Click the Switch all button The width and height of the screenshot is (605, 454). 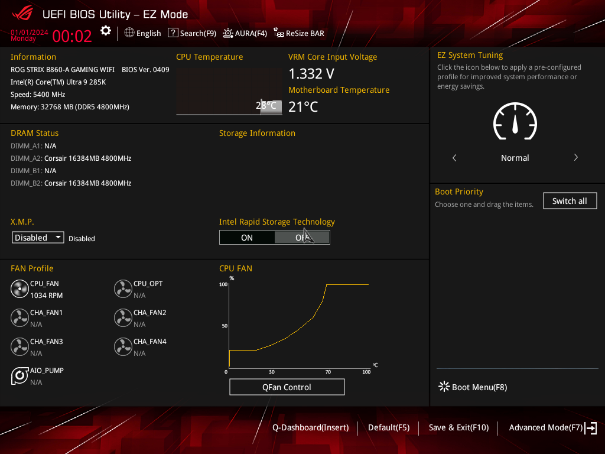(x=570, y=201)
